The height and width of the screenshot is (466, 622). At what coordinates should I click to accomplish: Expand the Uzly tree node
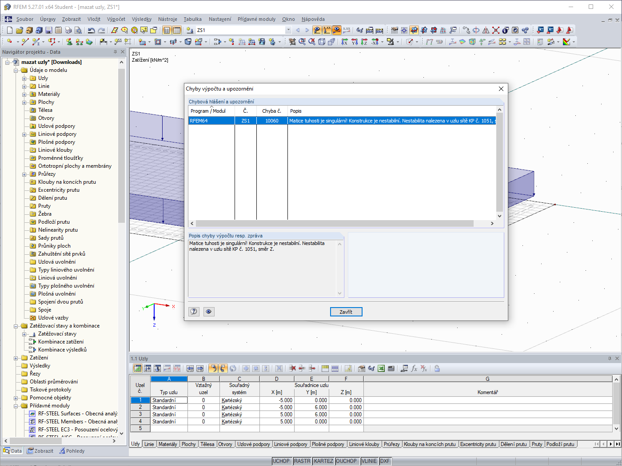point(25,79)
